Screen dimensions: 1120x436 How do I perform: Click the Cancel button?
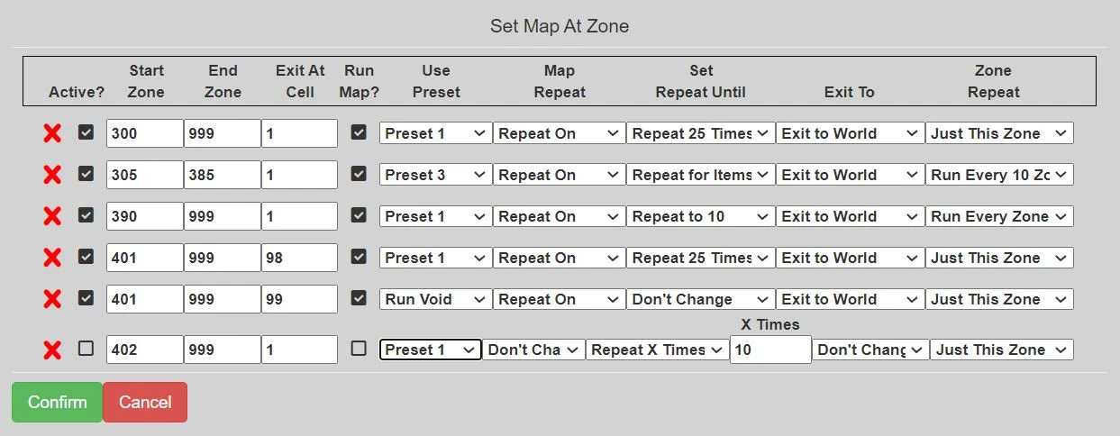145,402
